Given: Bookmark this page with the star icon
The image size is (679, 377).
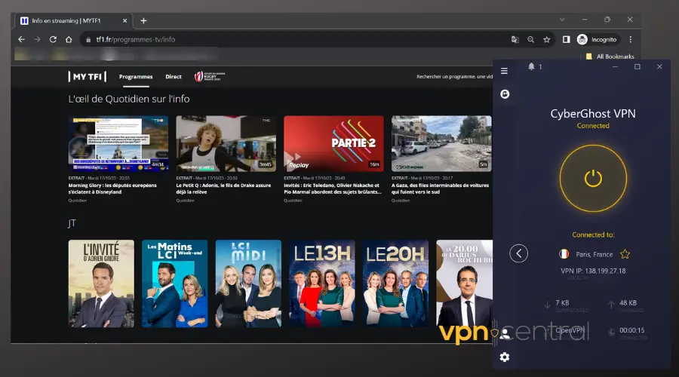Looking at the screenshot, I should coord(546,39).
